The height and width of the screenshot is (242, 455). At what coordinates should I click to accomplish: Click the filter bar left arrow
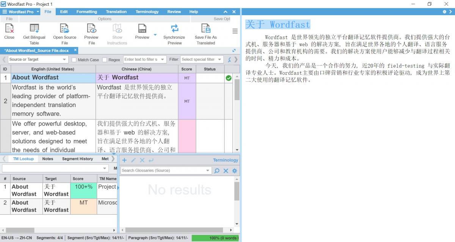[x=4, y=60]
